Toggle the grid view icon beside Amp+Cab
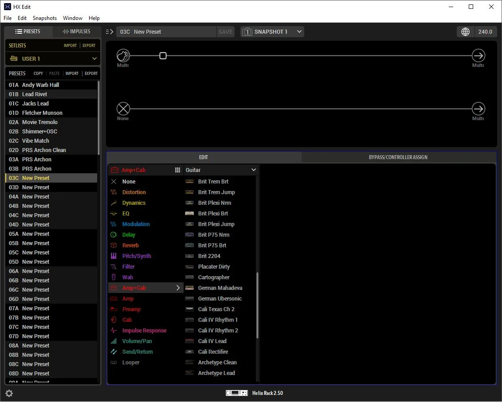 coord(177,170)
